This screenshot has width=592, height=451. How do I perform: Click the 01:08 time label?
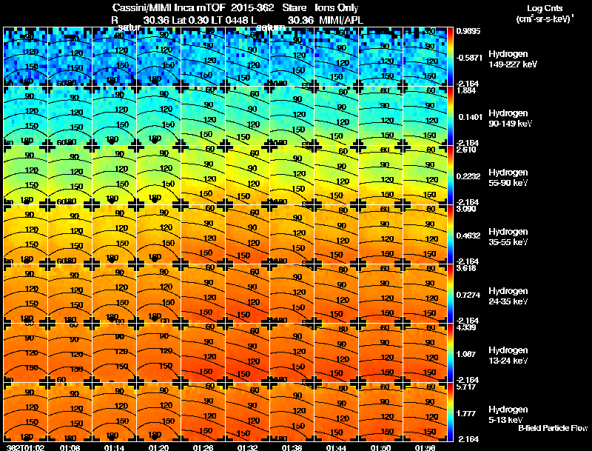click(x=70, y=447)
